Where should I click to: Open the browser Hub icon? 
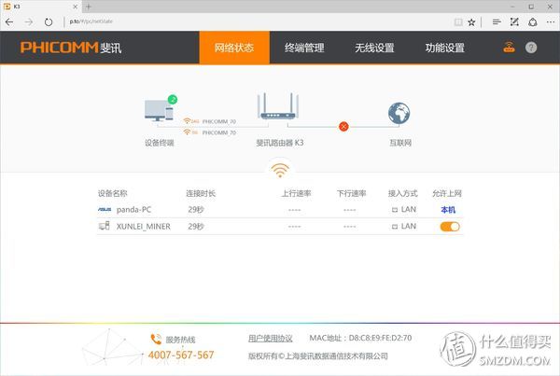(x=497, y=22)
